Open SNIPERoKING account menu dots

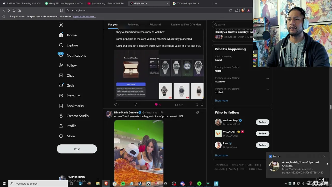tap(98, 179)
